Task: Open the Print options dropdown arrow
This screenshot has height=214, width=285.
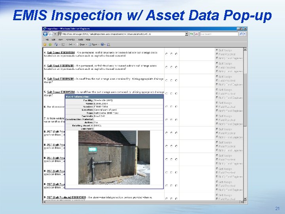Action: coord(74,44)
